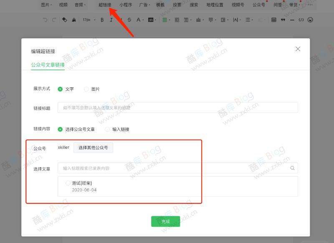Expand the alignment options dropdown
334x243 pixels.
pos(169,20)
